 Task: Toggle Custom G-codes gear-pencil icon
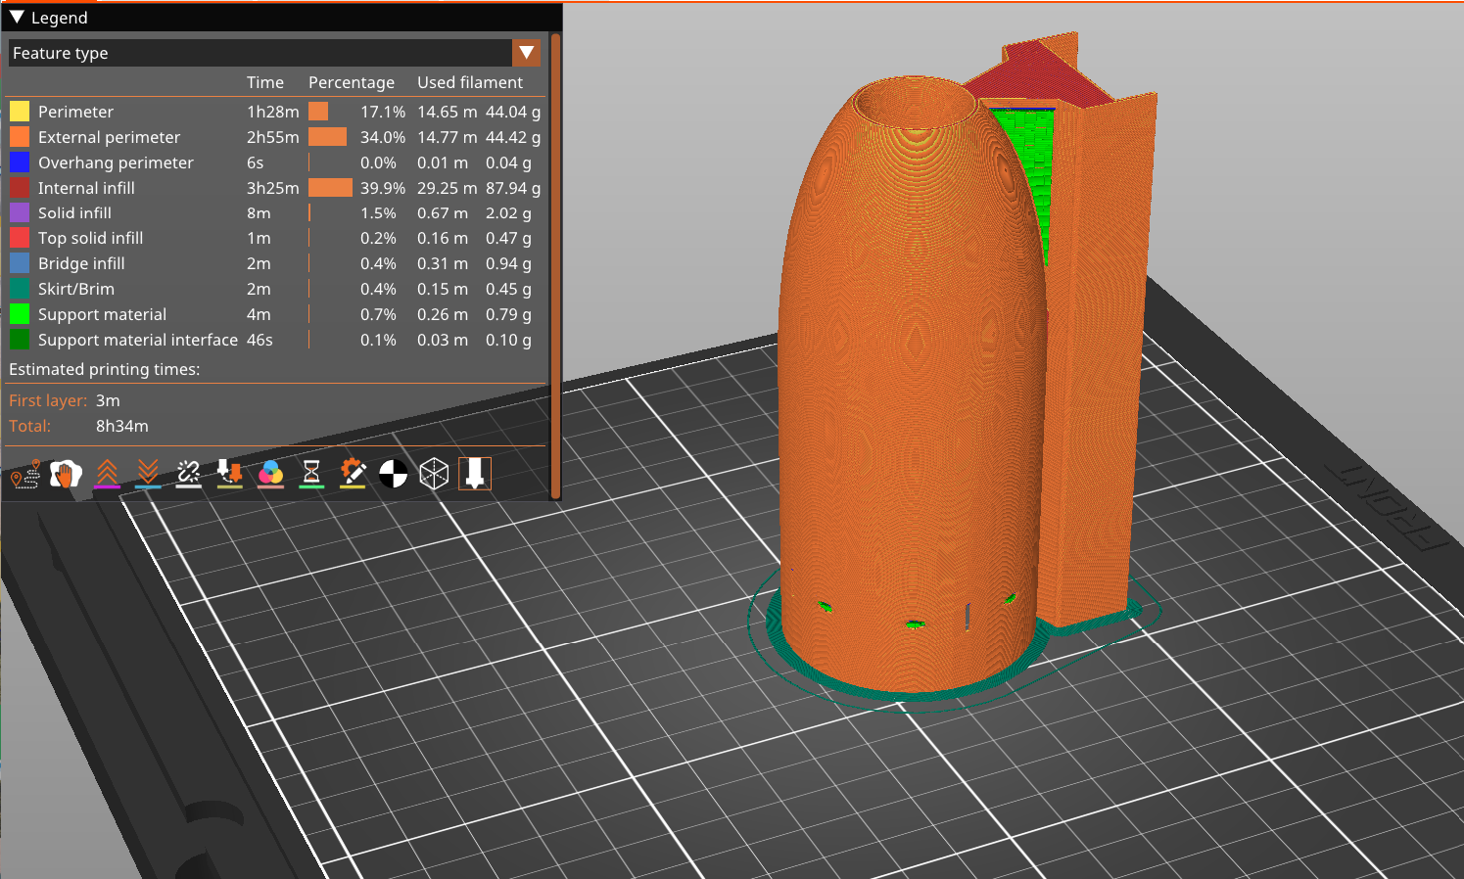353,475
